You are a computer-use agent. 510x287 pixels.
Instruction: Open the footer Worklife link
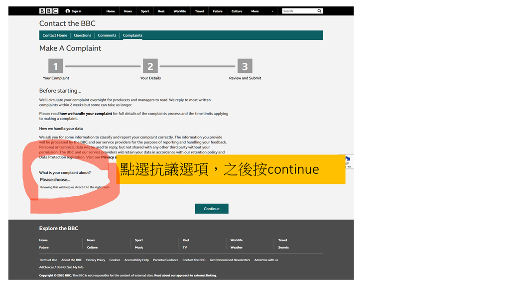pos(237,240)
